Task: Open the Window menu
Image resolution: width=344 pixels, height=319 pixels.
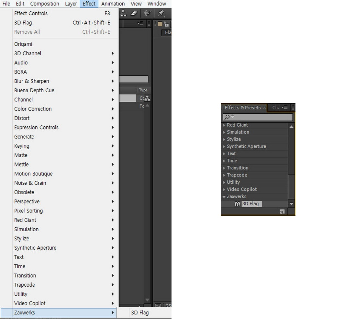Action: point(157,4)
